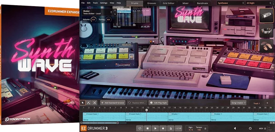
Task: Switch to the Grid Editor tab
Action: click(x=169, y=3)
